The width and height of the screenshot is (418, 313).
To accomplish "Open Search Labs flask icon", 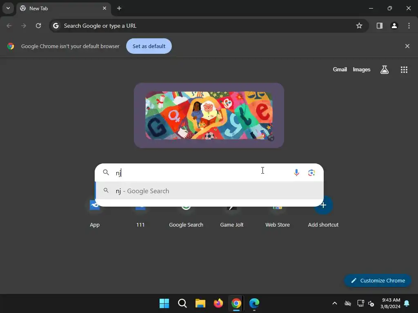I will [x=385, y=70].
